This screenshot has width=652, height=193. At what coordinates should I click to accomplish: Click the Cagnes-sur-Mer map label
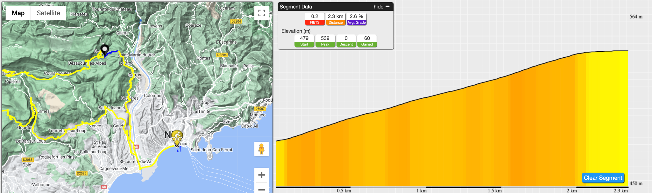click(x=115, y=168)
